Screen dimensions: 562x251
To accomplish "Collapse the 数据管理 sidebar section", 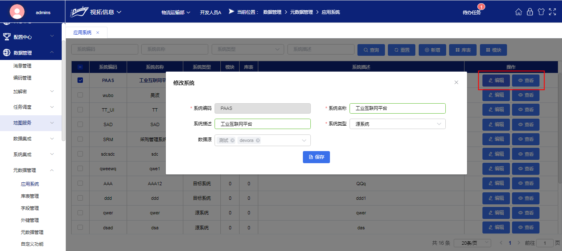I will (31, 53).
